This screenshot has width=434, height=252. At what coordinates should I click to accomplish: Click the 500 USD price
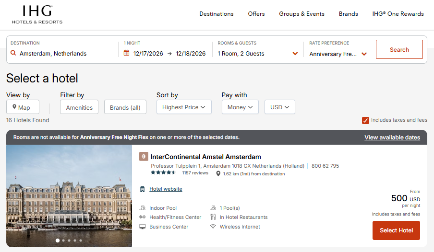pyautogui.click(x=406, y=198)
